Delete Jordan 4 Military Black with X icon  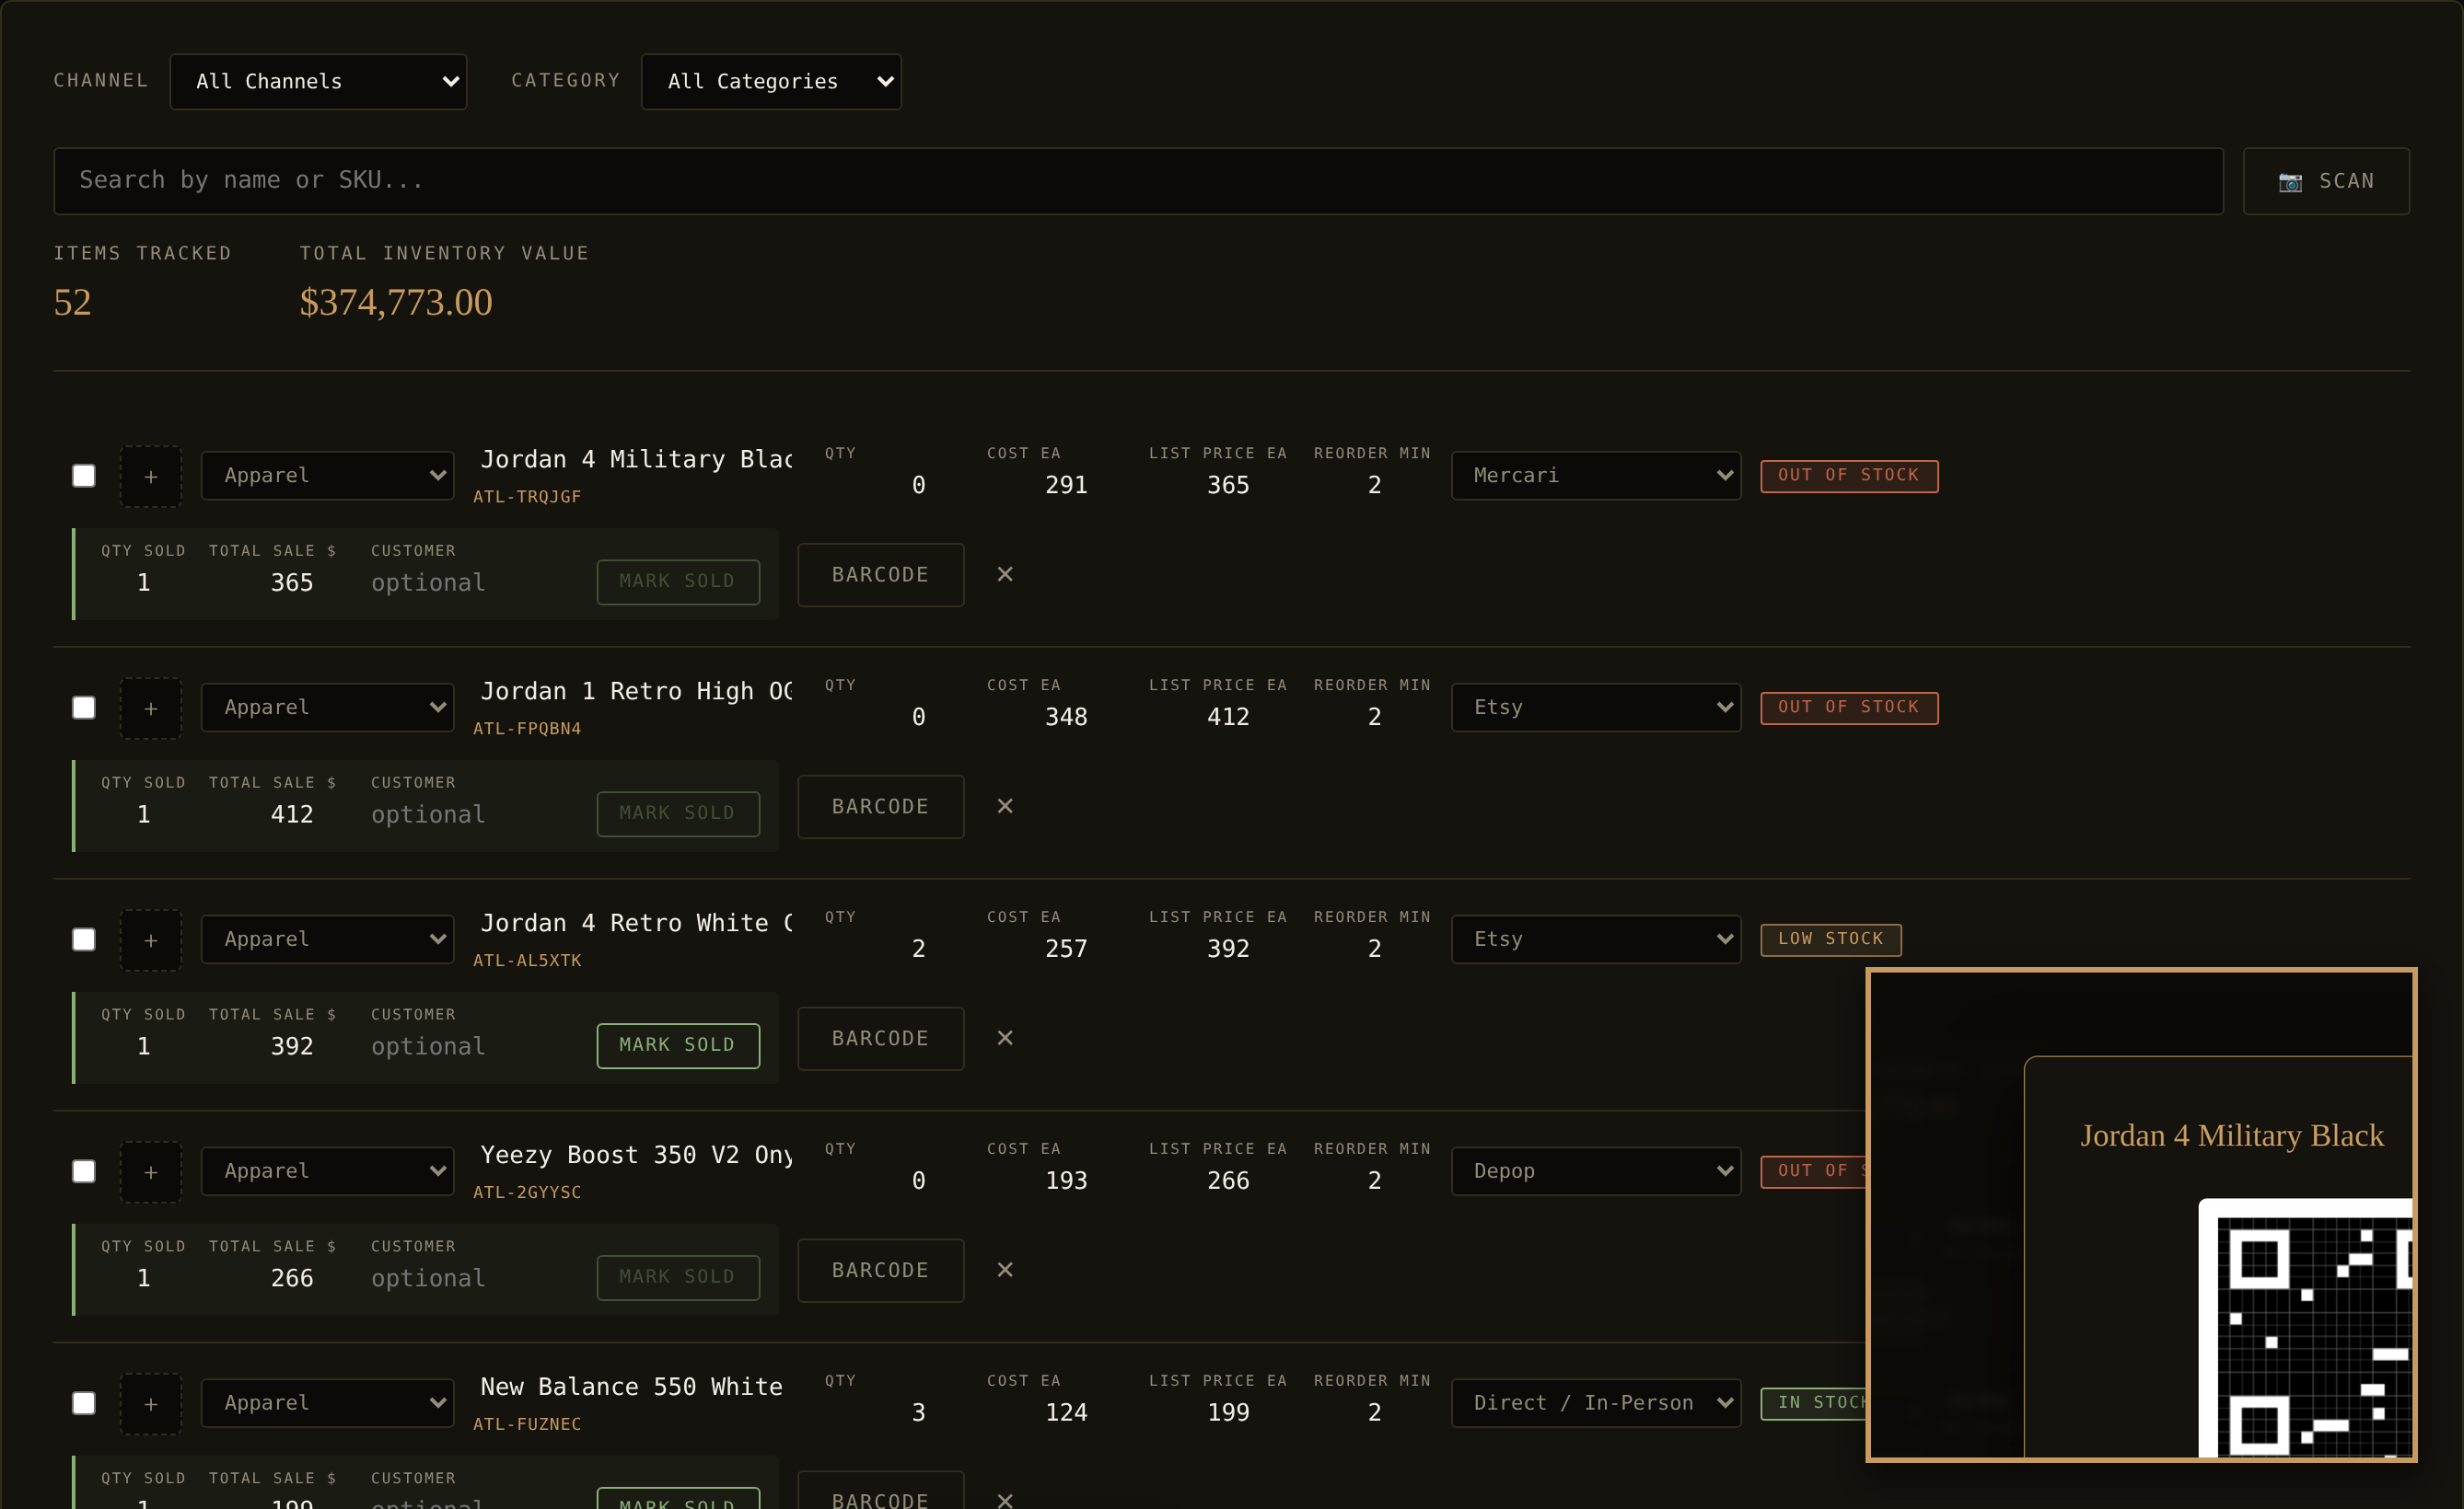(x=1005, y=575)
